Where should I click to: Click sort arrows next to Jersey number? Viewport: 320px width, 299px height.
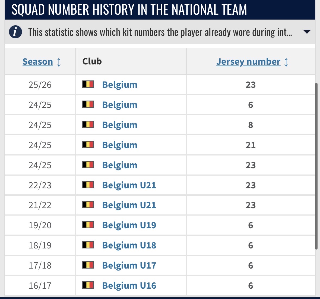(286, 62)
